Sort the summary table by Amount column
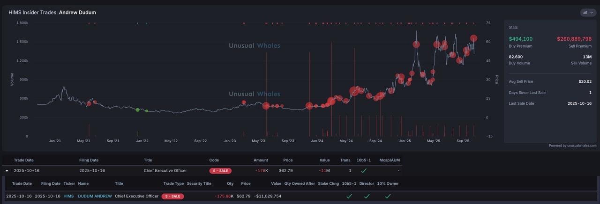This screenshot has width=600, height=204. [261, 160]
